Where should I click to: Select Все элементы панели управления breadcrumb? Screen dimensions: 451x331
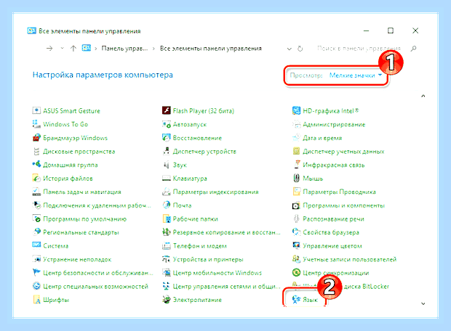coord(211,49)
